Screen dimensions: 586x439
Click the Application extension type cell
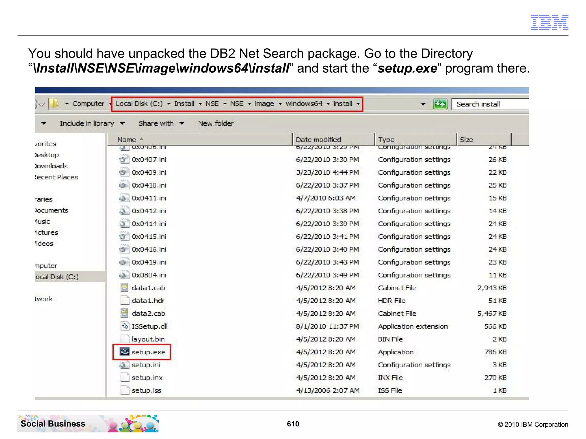click(413, 326)
